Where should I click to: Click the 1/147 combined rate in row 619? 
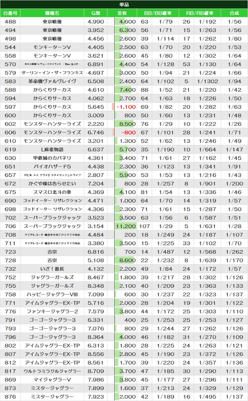coord(234,149)
